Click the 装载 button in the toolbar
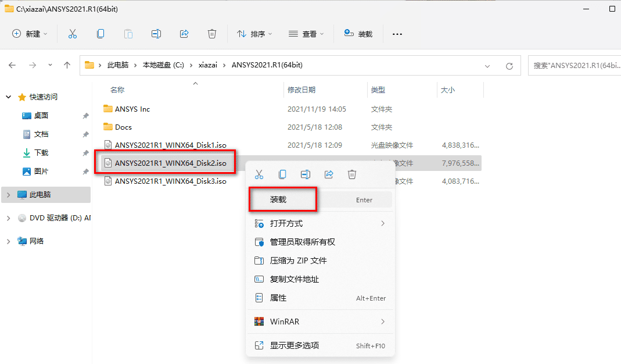621x364 pixels. (x=358, y=34)
